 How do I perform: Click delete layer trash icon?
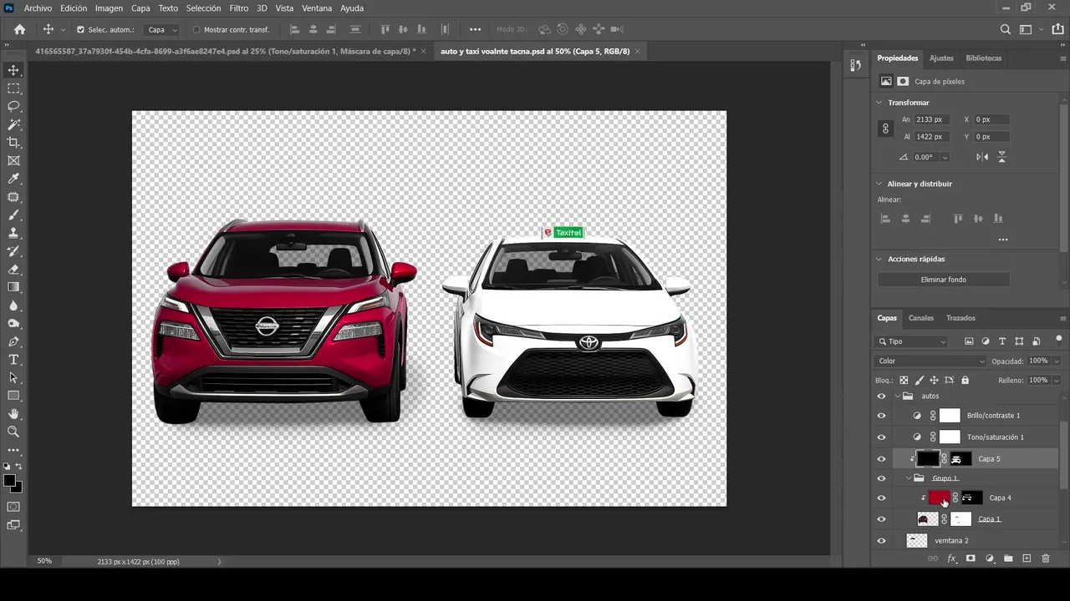pos(1046,558)
